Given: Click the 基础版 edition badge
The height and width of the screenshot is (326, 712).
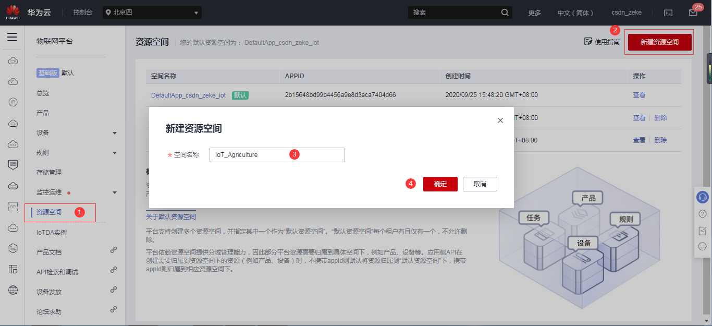Looking at the screenshot, I should (x=47, y=73).
